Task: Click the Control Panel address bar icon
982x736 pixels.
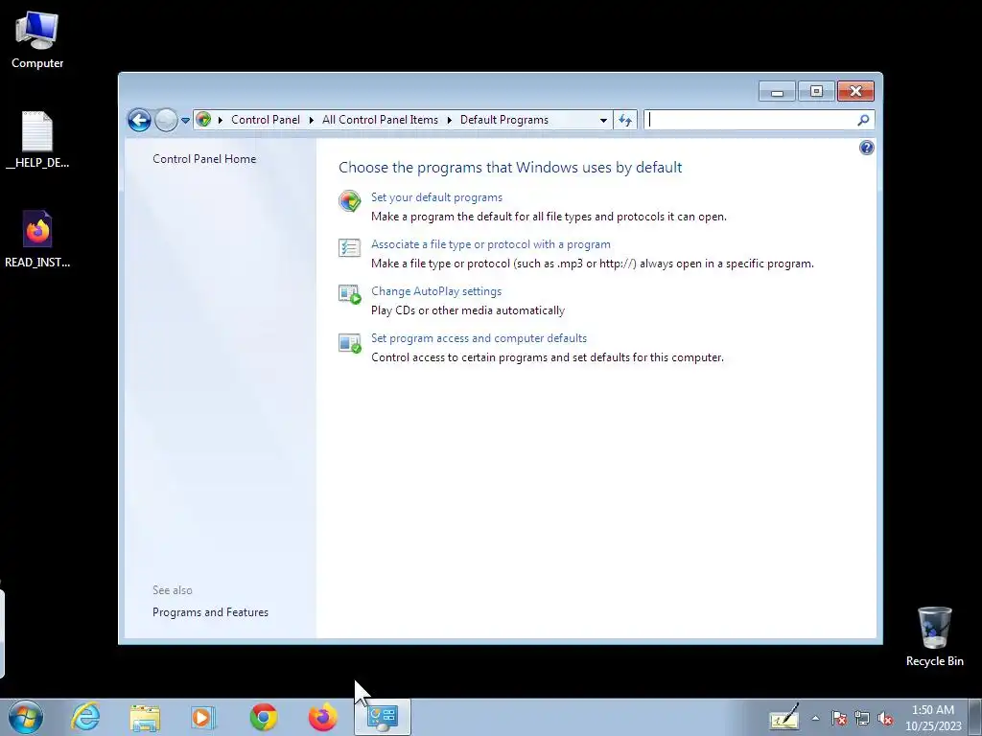Action: pos(203,120)
